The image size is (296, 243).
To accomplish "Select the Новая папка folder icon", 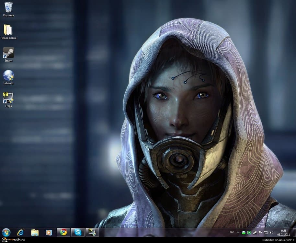I will coord(8,30).
